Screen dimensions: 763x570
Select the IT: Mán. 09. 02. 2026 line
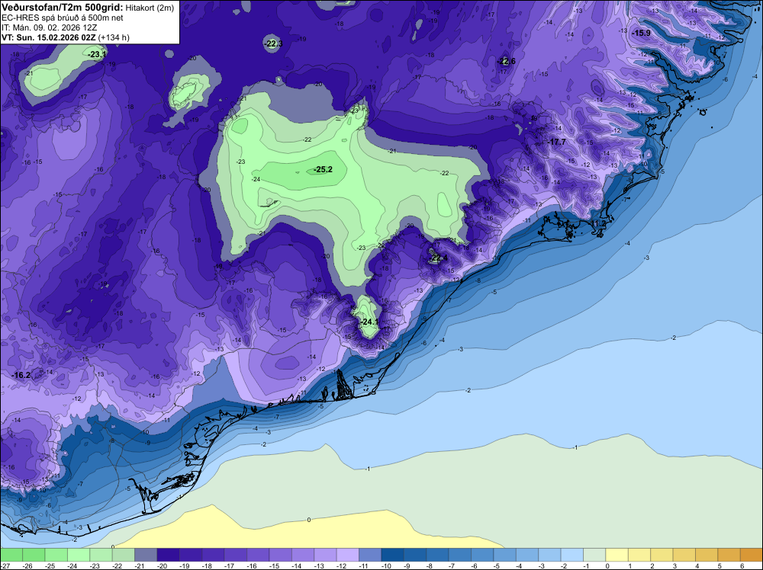tap(49, 27)
